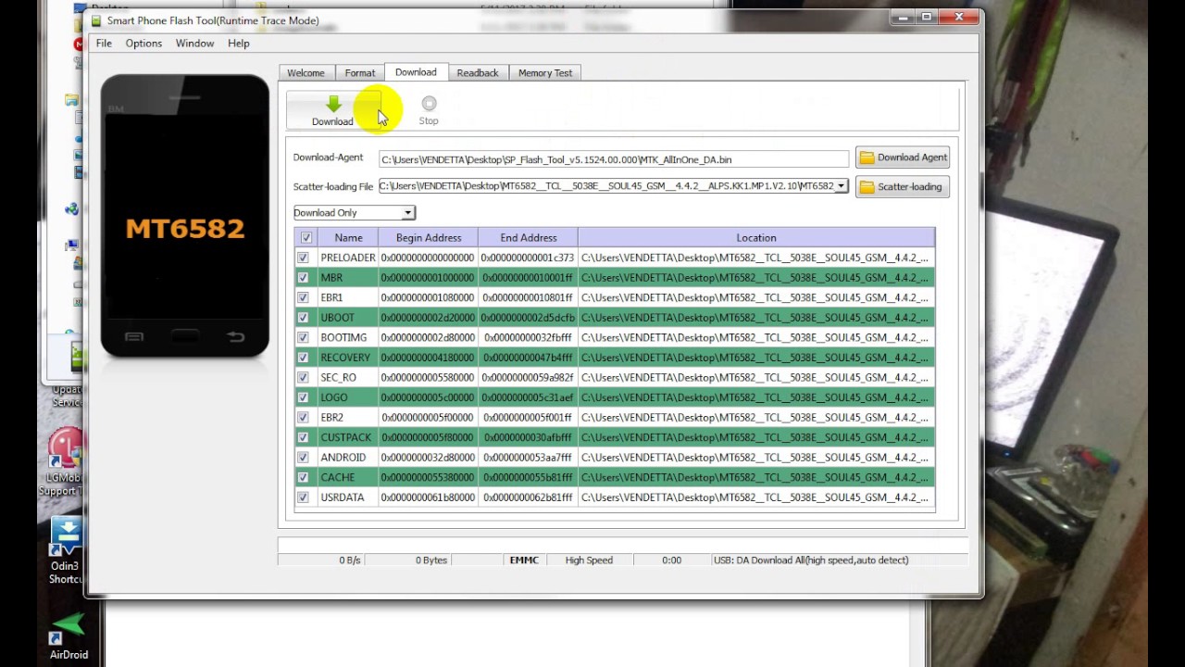The width and height of the screenshot is (1185, 667).
Task: Expand the Scatter-loading File path dropdown
Action: (841, 186)
